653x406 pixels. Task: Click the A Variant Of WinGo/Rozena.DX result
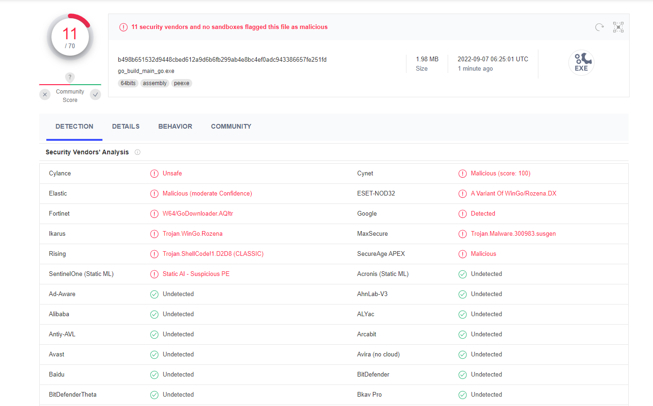(514, 194)
